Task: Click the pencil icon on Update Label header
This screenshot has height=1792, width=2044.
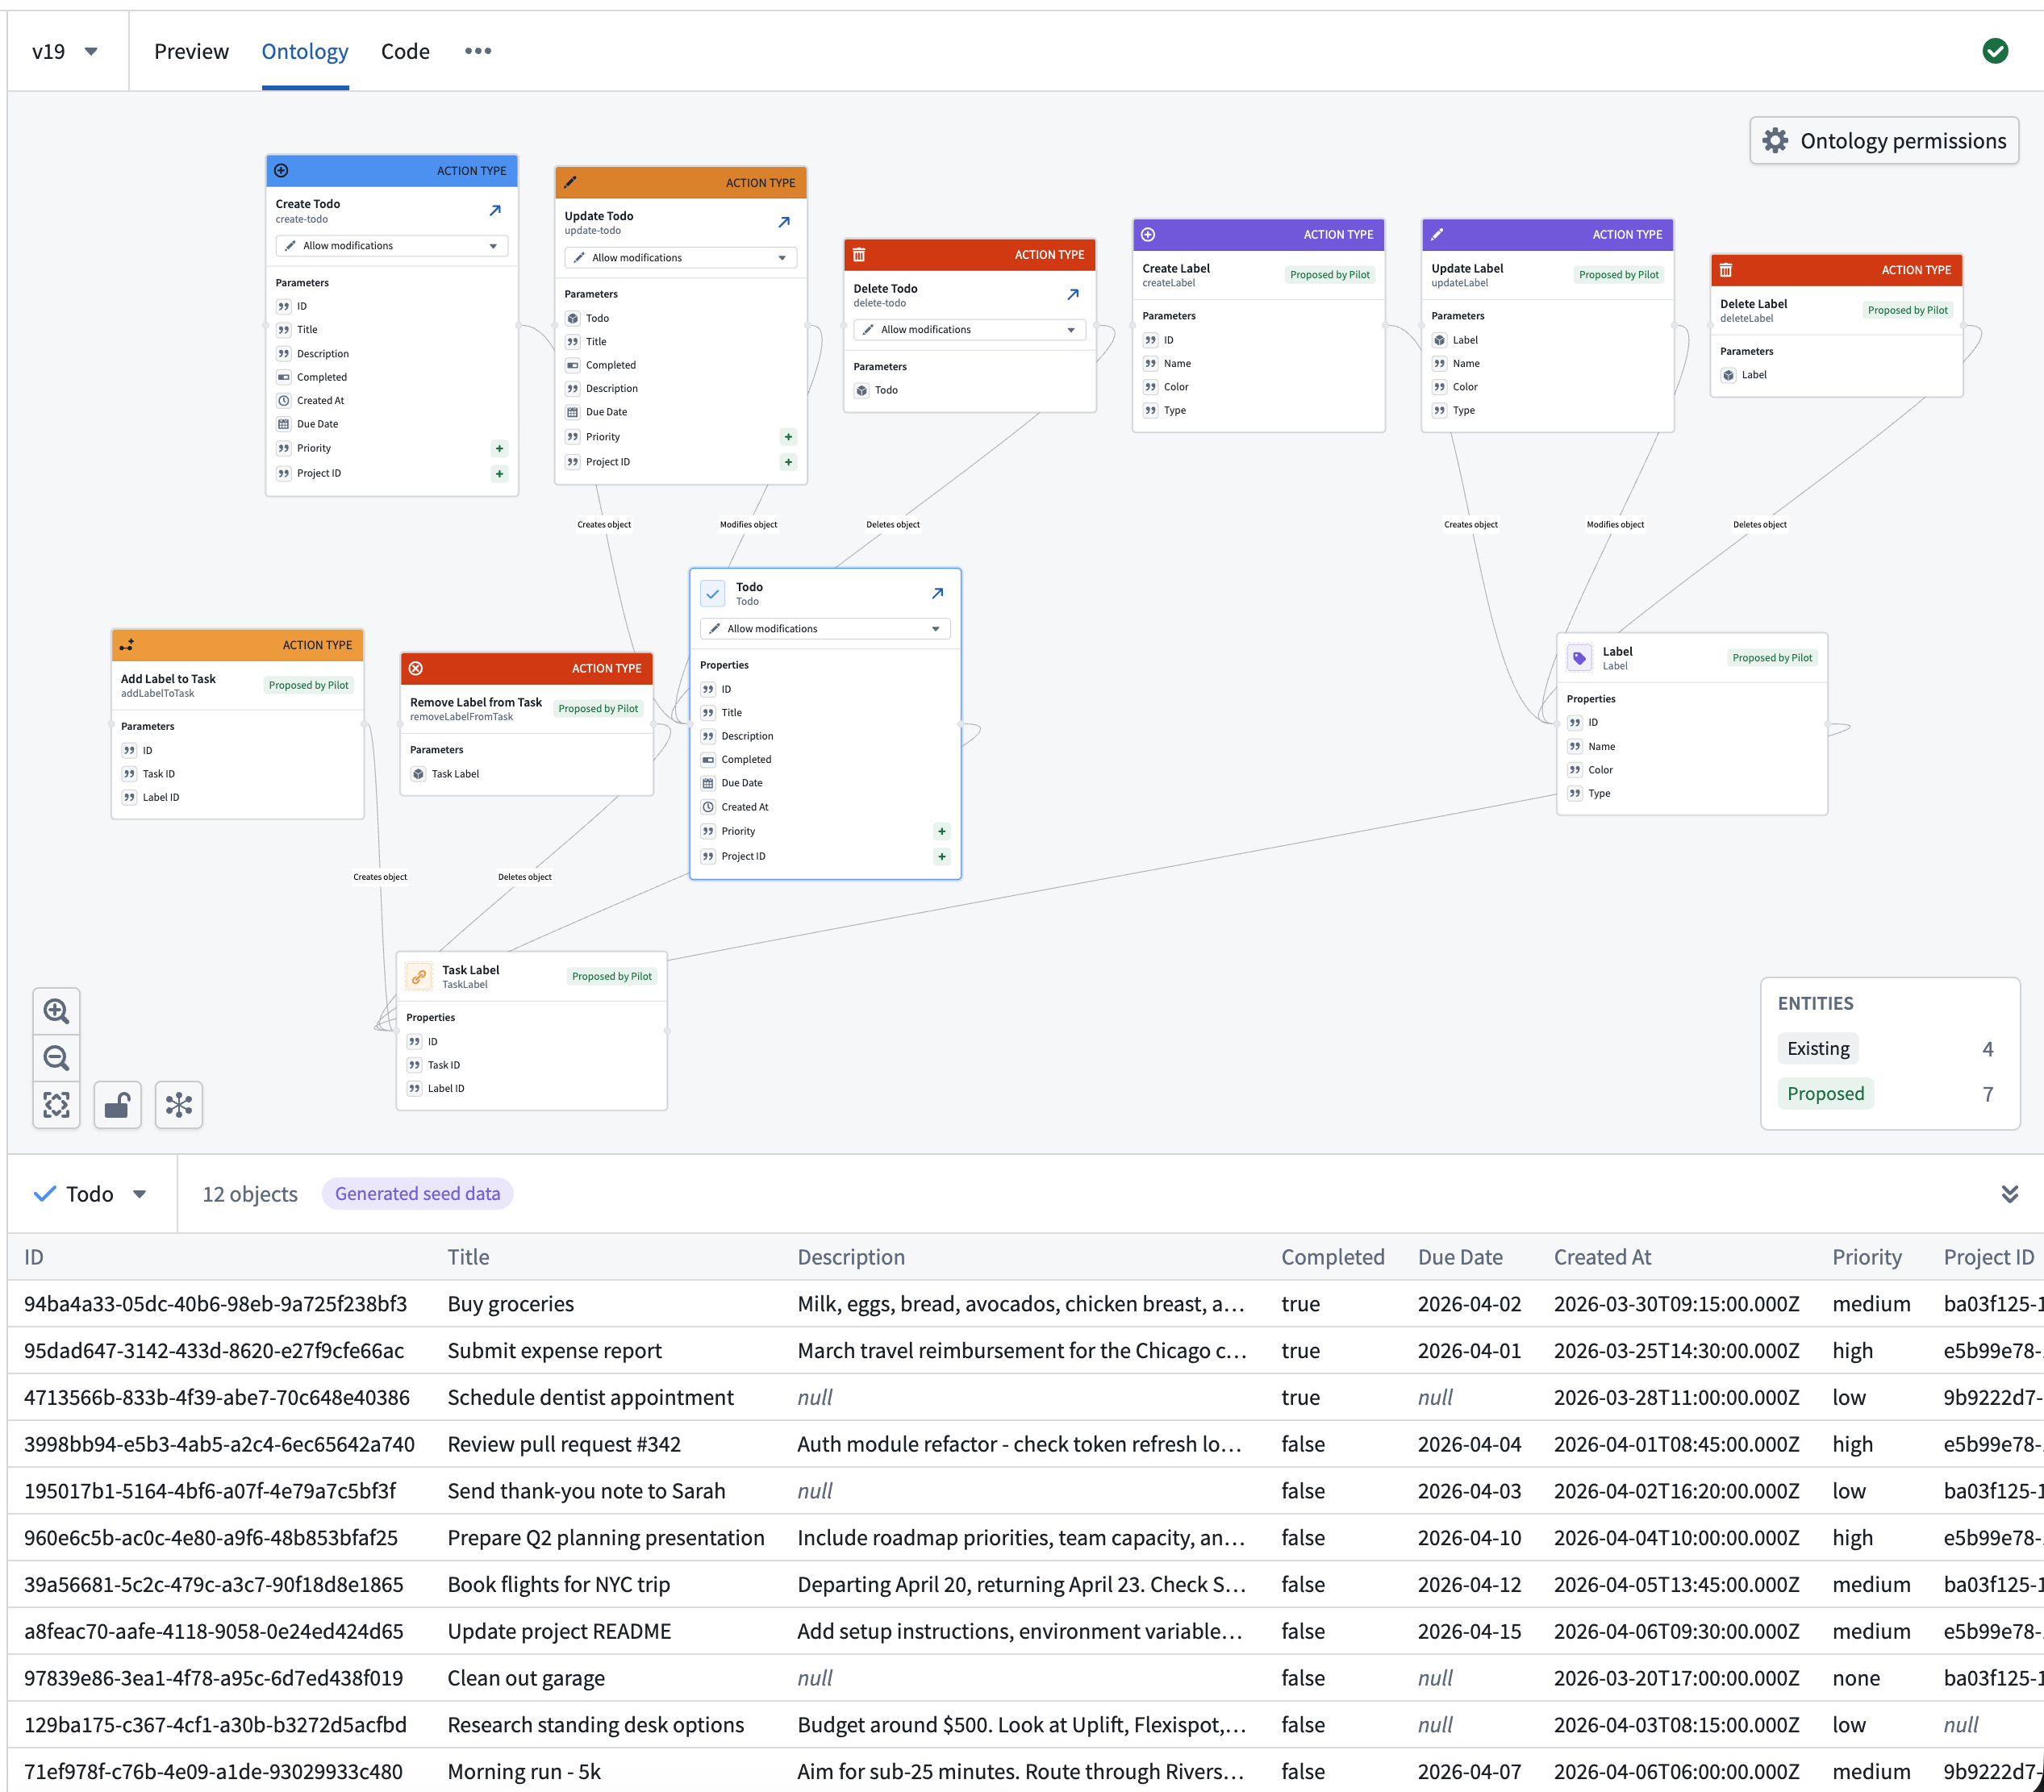Action: pyautogui.click(x=1437, y=234)
